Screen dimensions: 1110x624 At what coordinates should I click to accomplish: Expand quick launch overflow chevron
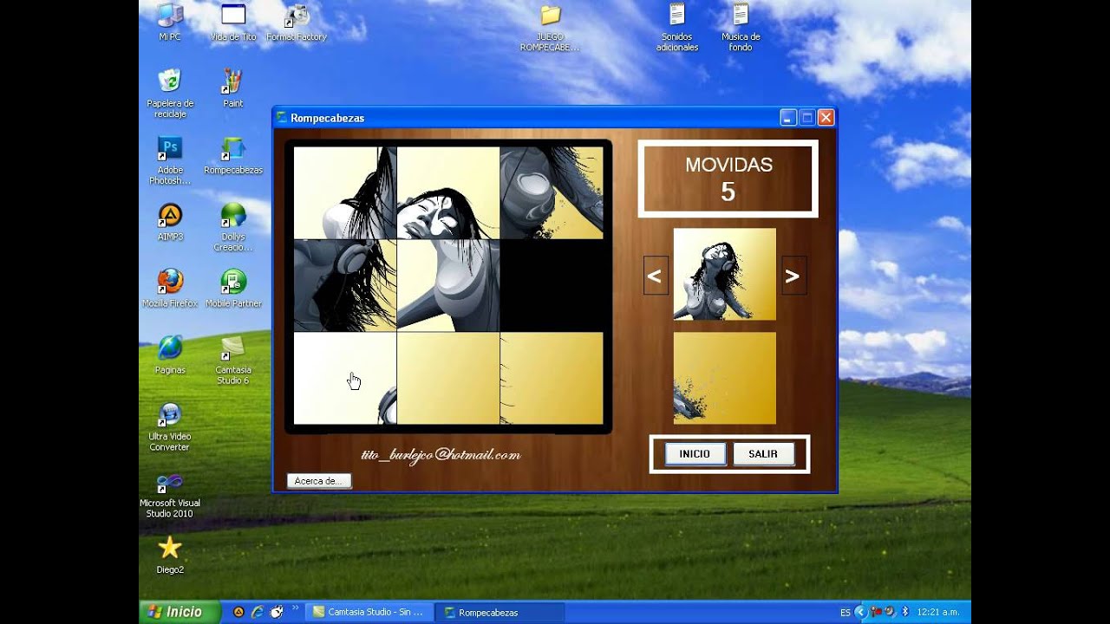click(296, 608)
